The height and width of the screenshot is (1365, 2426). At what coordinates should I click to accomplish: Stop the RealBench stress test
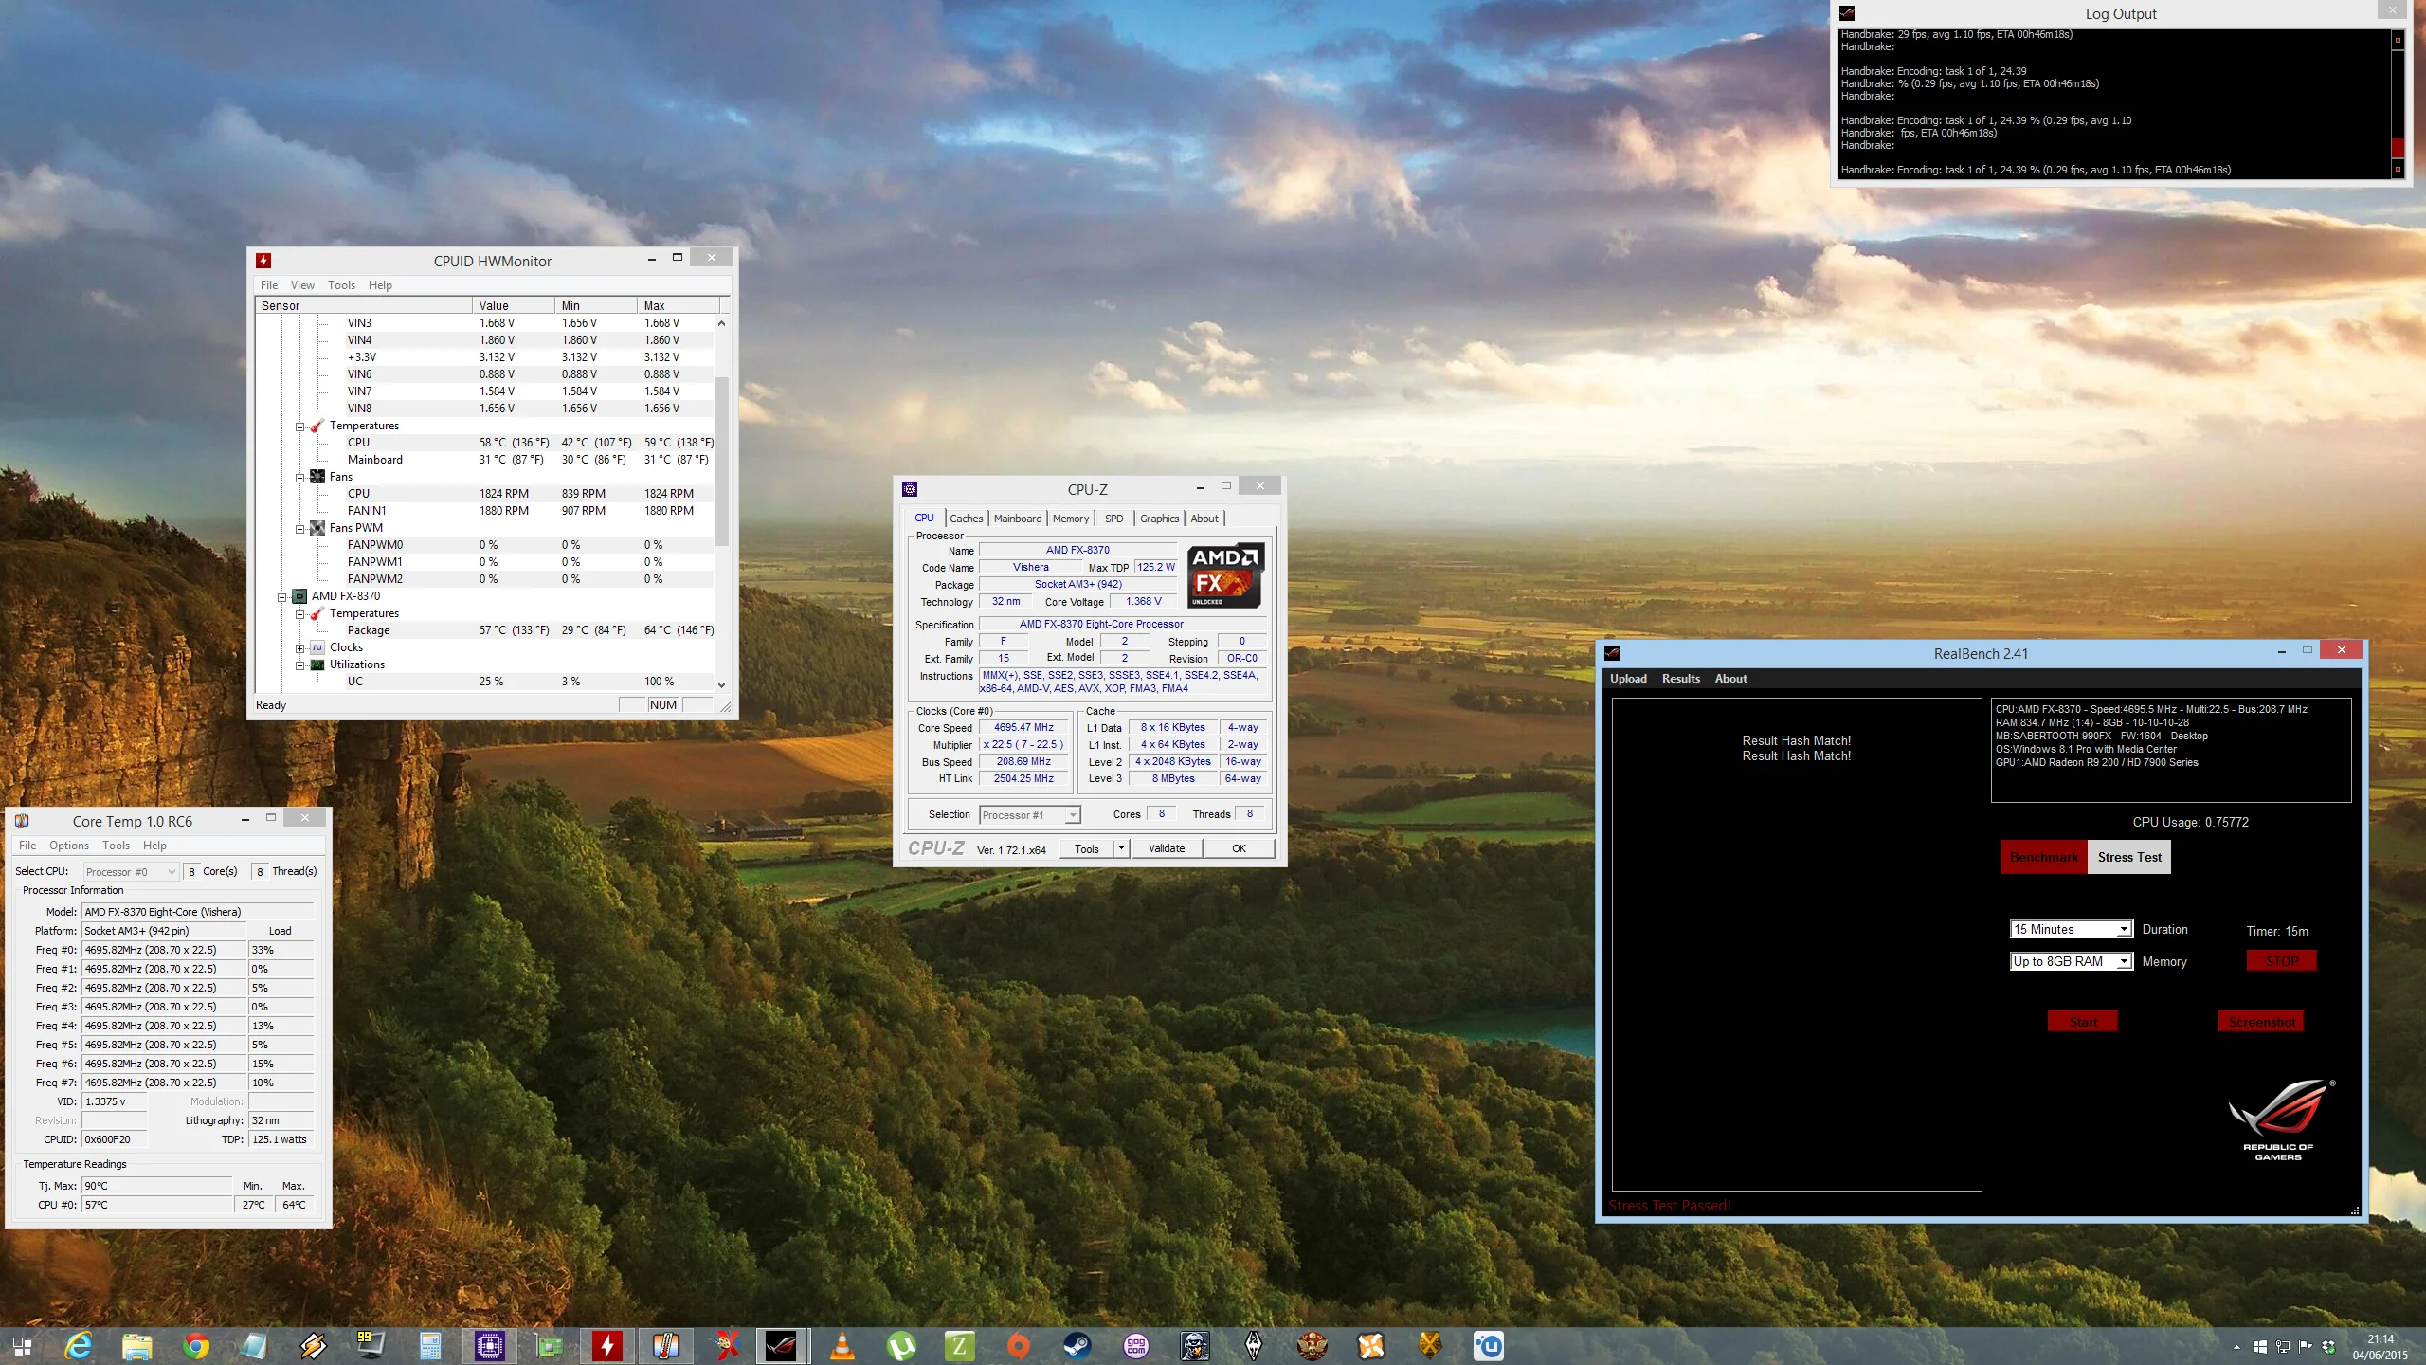coord(2281,961)
